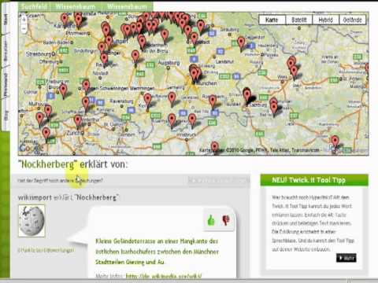Open the vertical Start side tab
Viewport: 378px width, 283px height.
[6, 20]
